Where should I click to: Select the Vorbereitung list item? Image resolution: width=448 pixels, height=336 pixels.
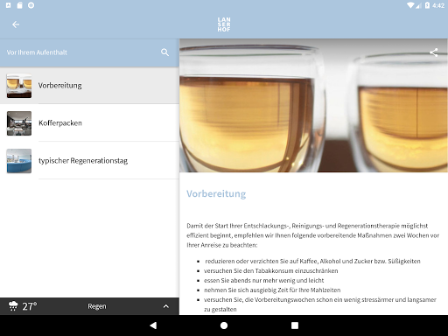click(89, 86)
